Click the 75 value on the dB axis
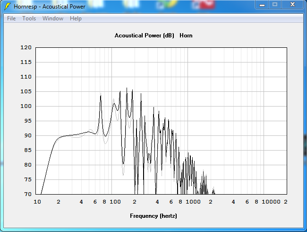This screenshot has width=307, height=232. coord(28,179)
